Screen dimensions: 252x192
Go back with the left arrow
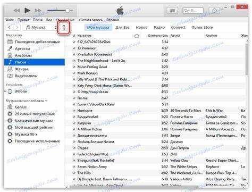(x=10, y=28)
